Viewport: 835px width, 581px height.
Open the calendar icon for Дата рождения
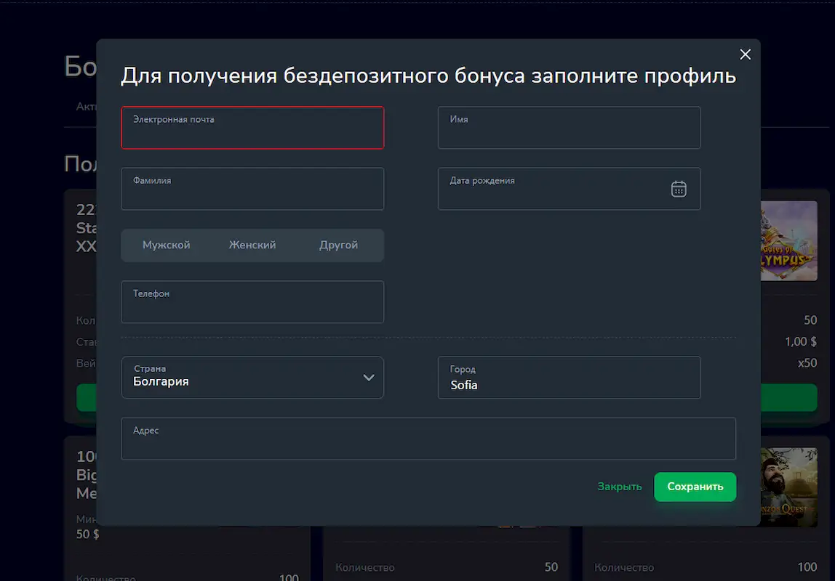[679, 189]
